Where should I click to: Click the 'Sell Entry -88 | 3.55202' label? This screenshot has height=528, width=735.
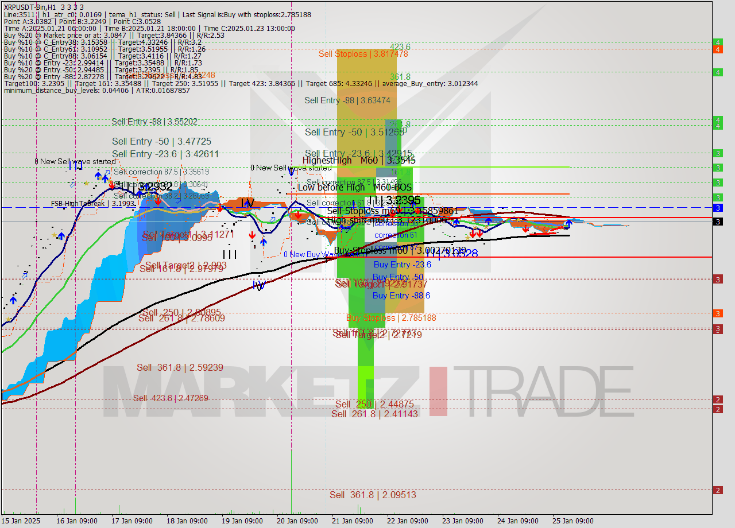click(154, 122)
